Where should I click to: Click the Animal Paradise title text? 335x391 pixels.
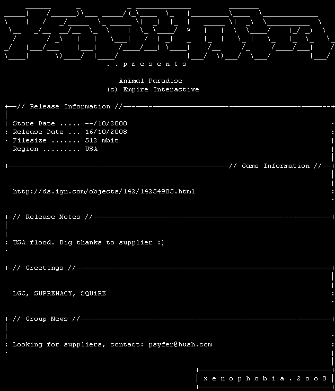point(151,81)
